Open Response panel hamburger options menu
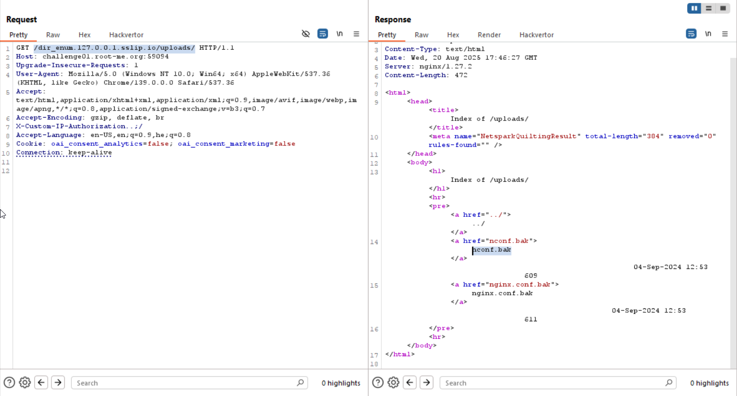737x396 pixels. pyautogui.click(x=725, y=34)
